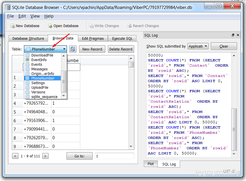246x181 pixels.
Task: Click the New Database toolbar button
Action: coord(25,26)
